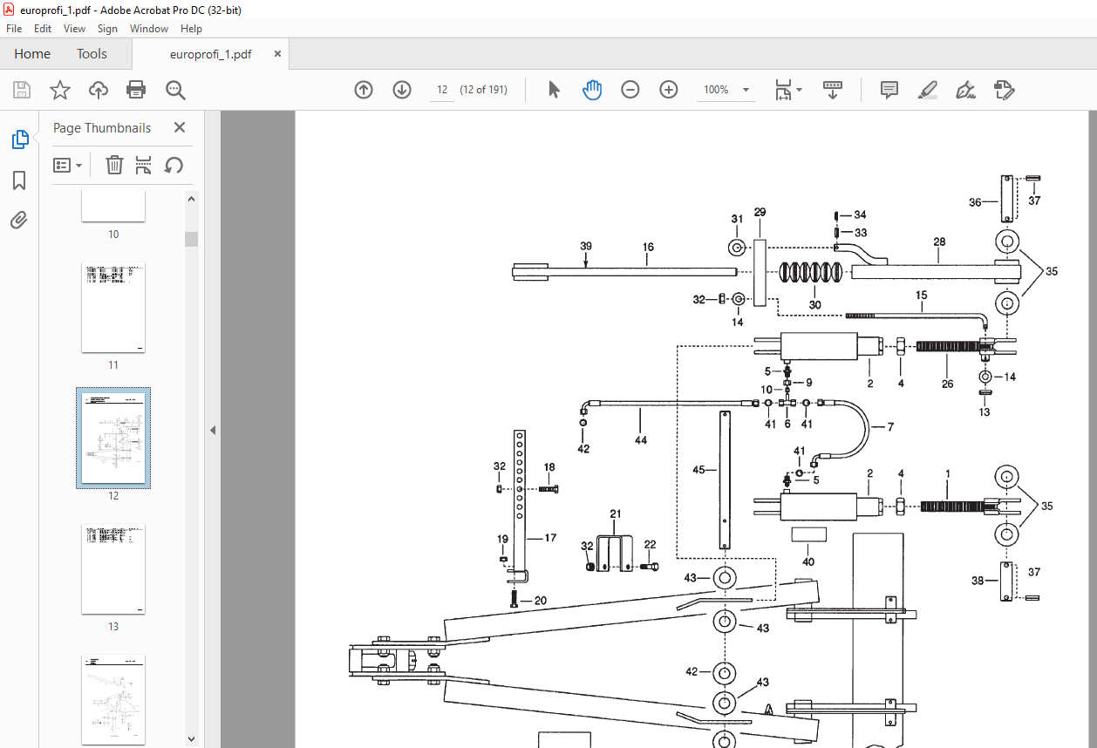Rotate pages with the circular arrow icon
Screen dimensions: 1097x748
(x=174, y=165)
